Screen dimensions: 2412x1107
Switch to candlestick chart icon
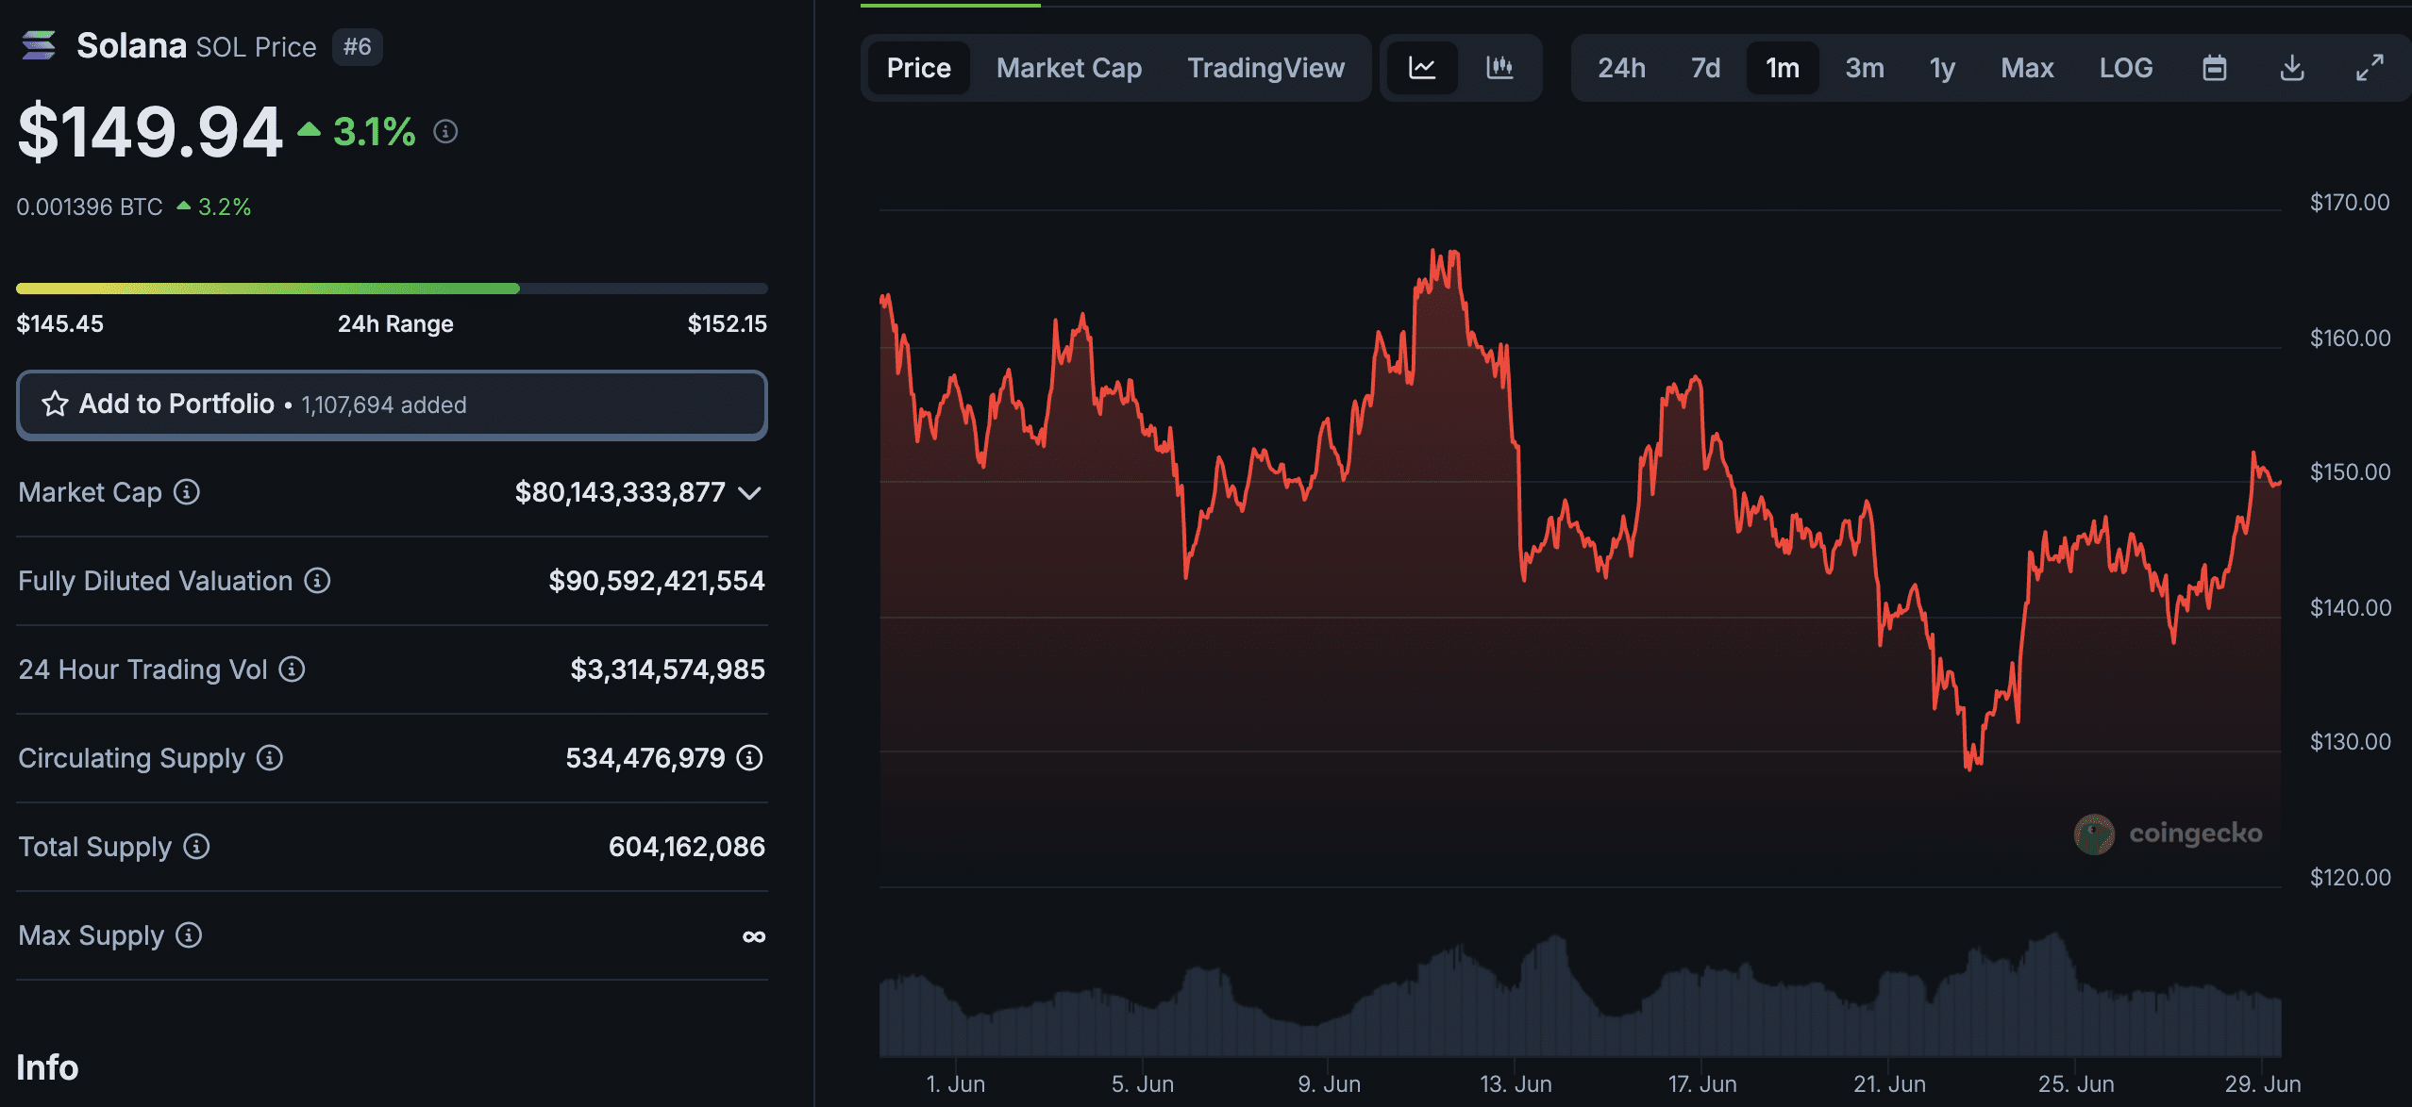point(1499,68)
